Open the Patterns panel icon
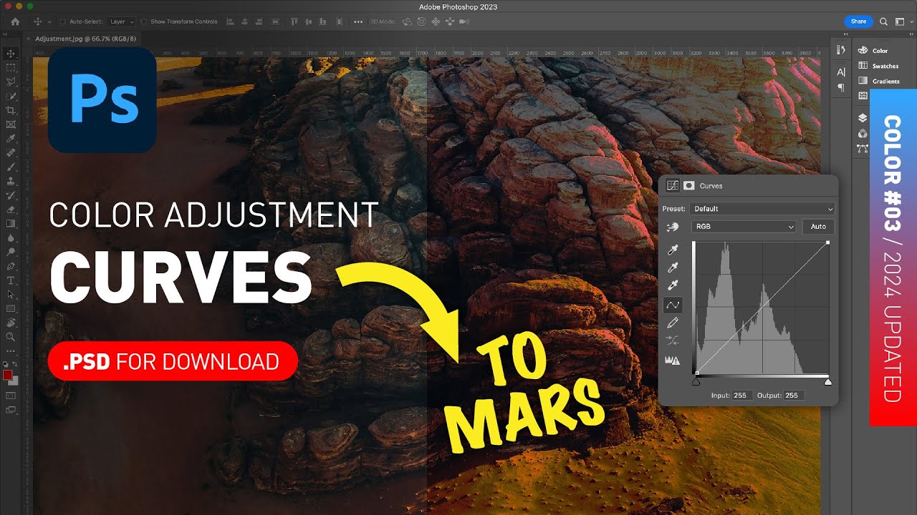The image size is (917, 515). point(863,95)
